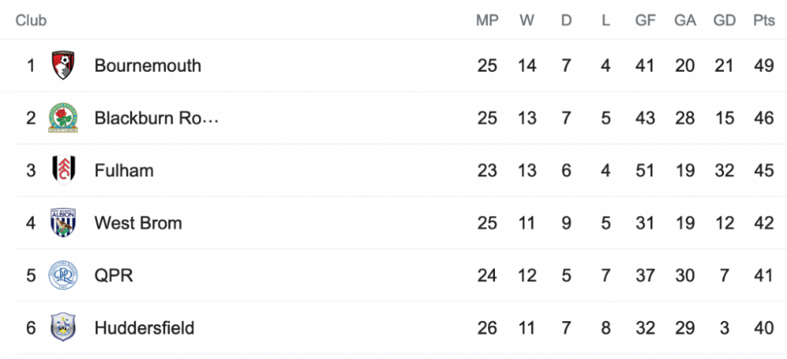Click the Blackburn Rovers club crest
Screen dimensions: 787x359
[62, 118]
